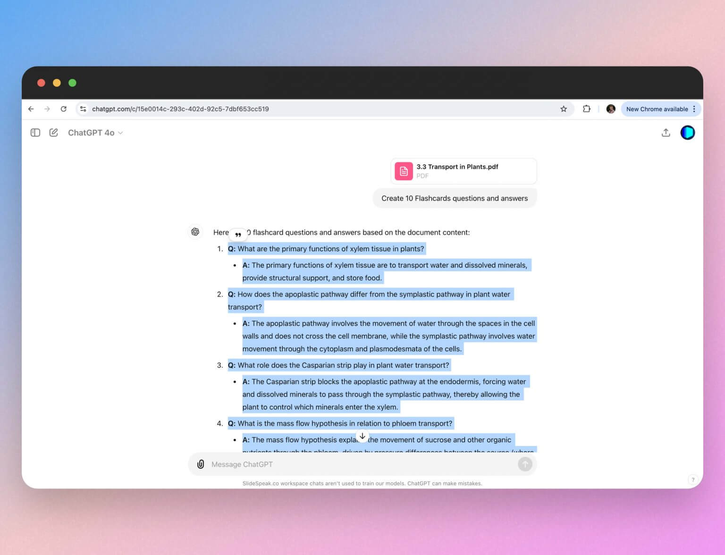Bookmark the page with the star icon
Image resolution: width=725 pixels, height=555 pixels.
pos(563,109)
